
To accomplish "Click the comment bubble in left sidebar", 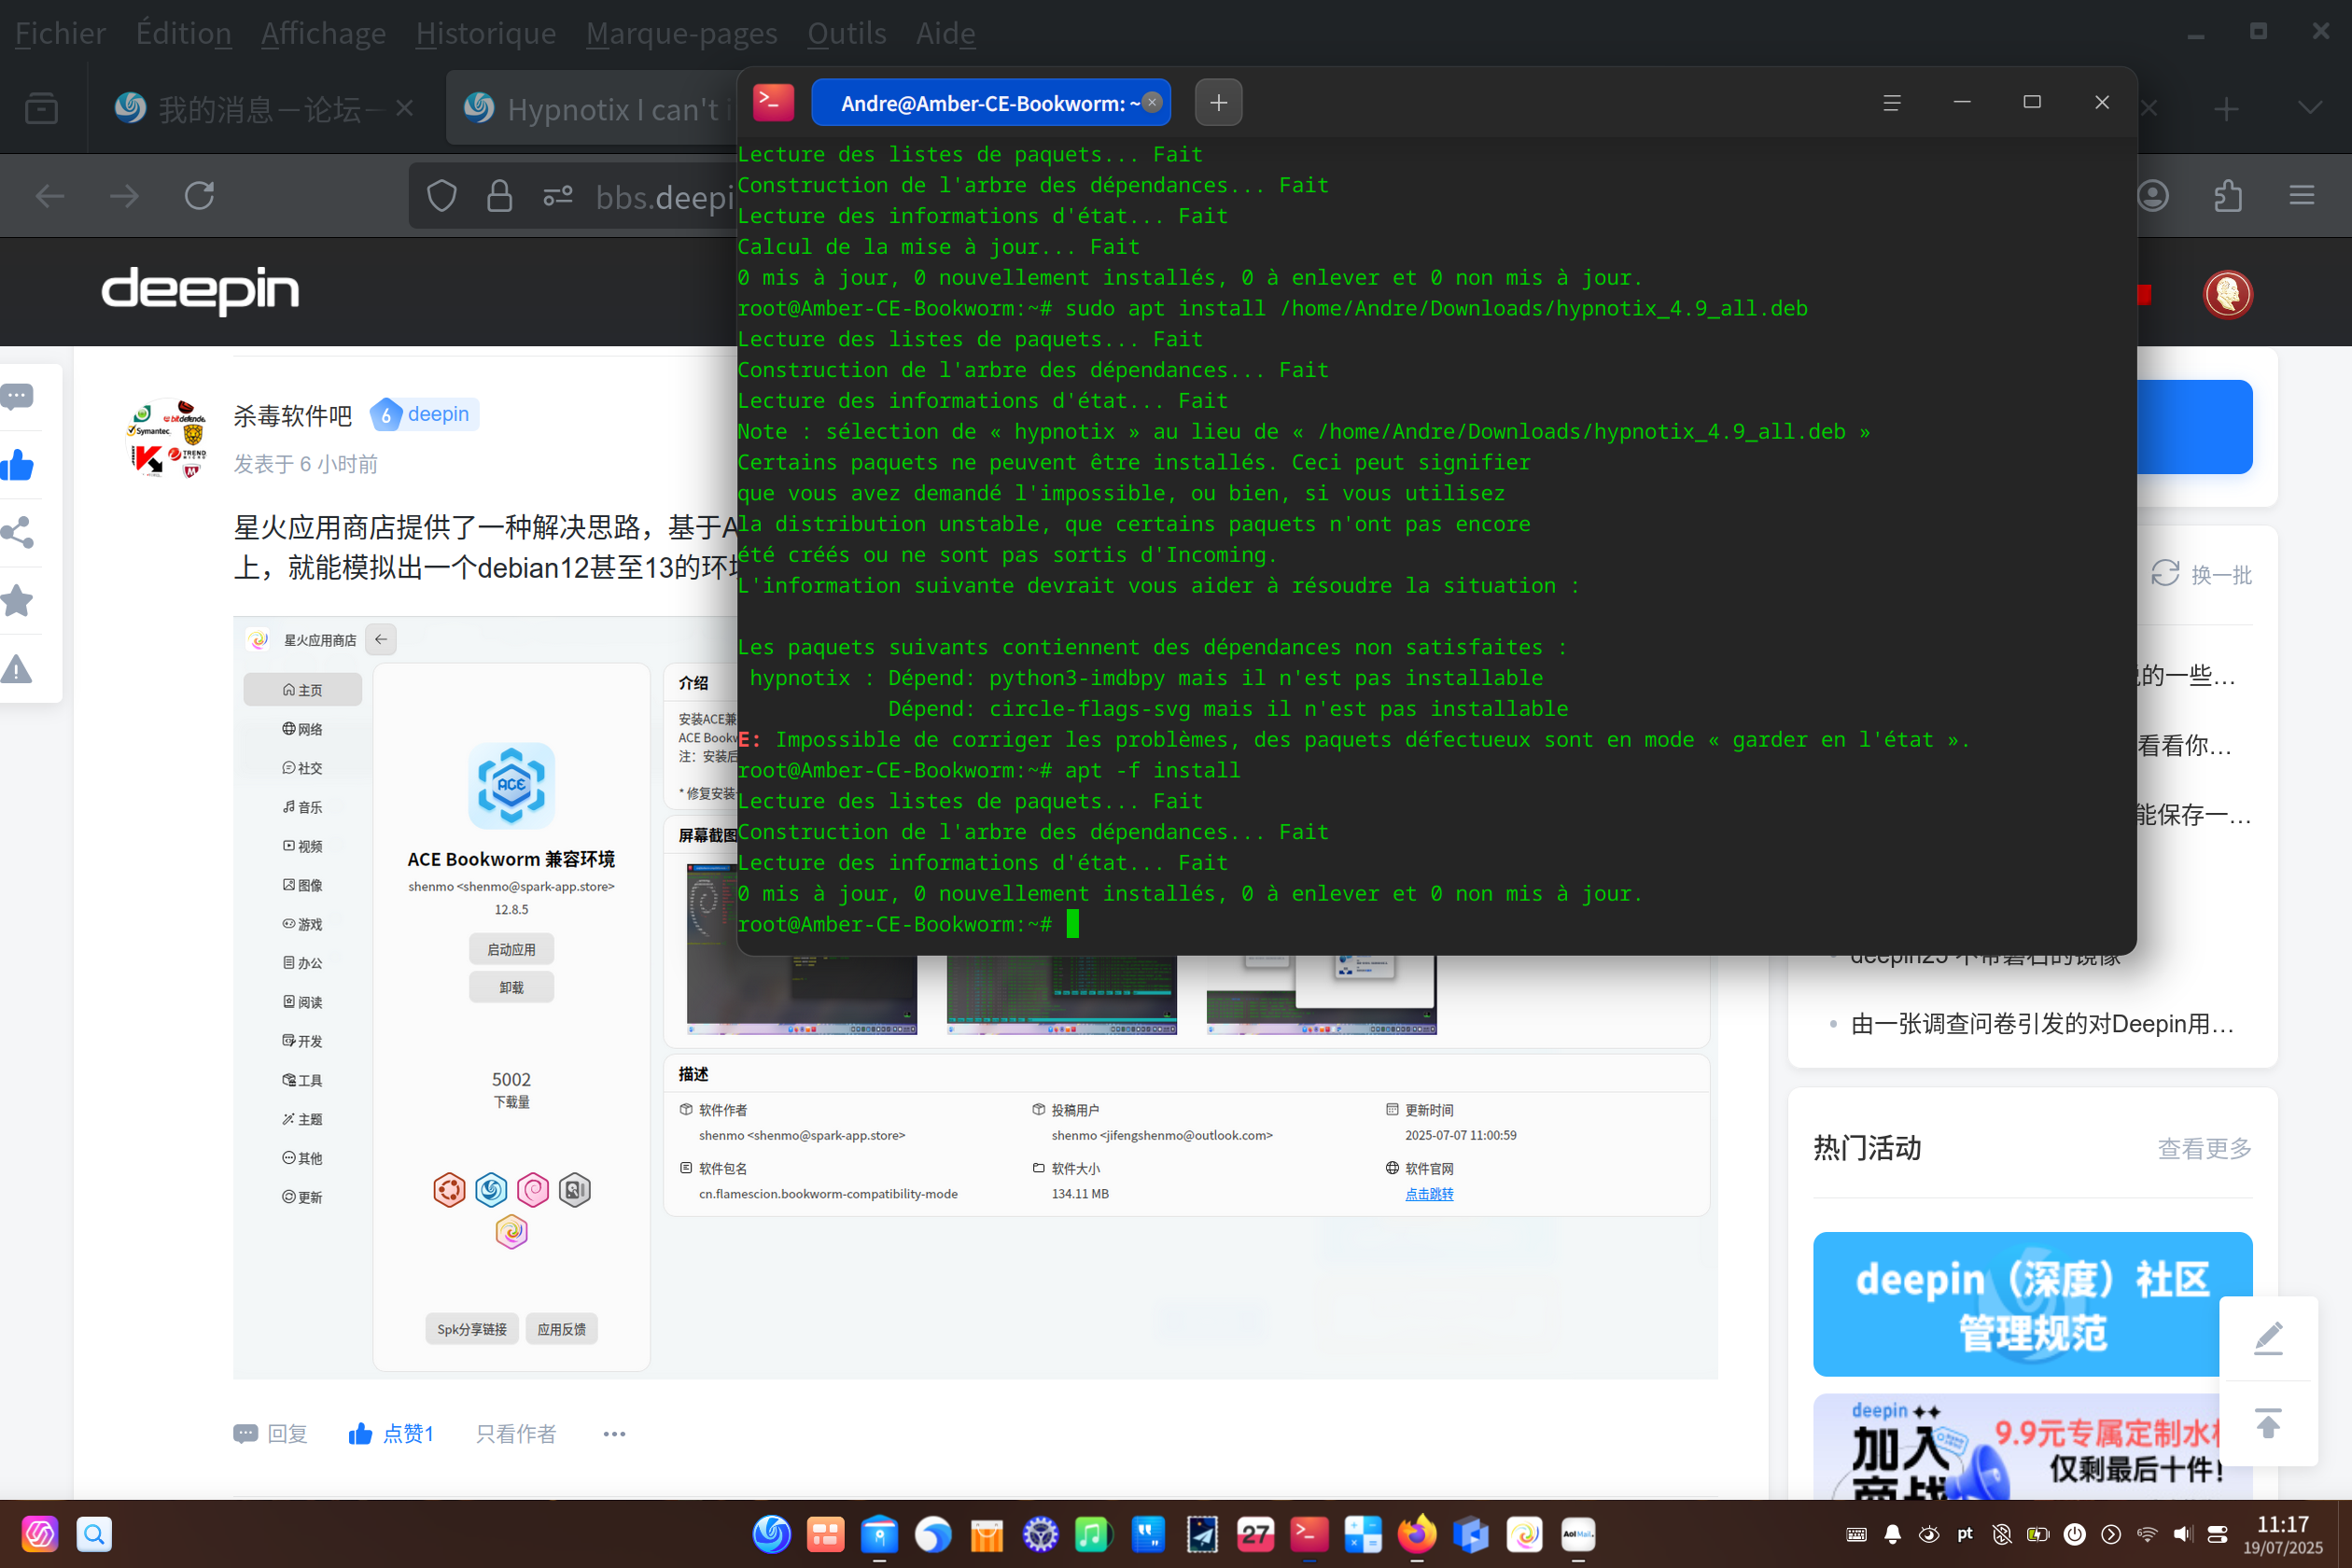I will 17,398.
